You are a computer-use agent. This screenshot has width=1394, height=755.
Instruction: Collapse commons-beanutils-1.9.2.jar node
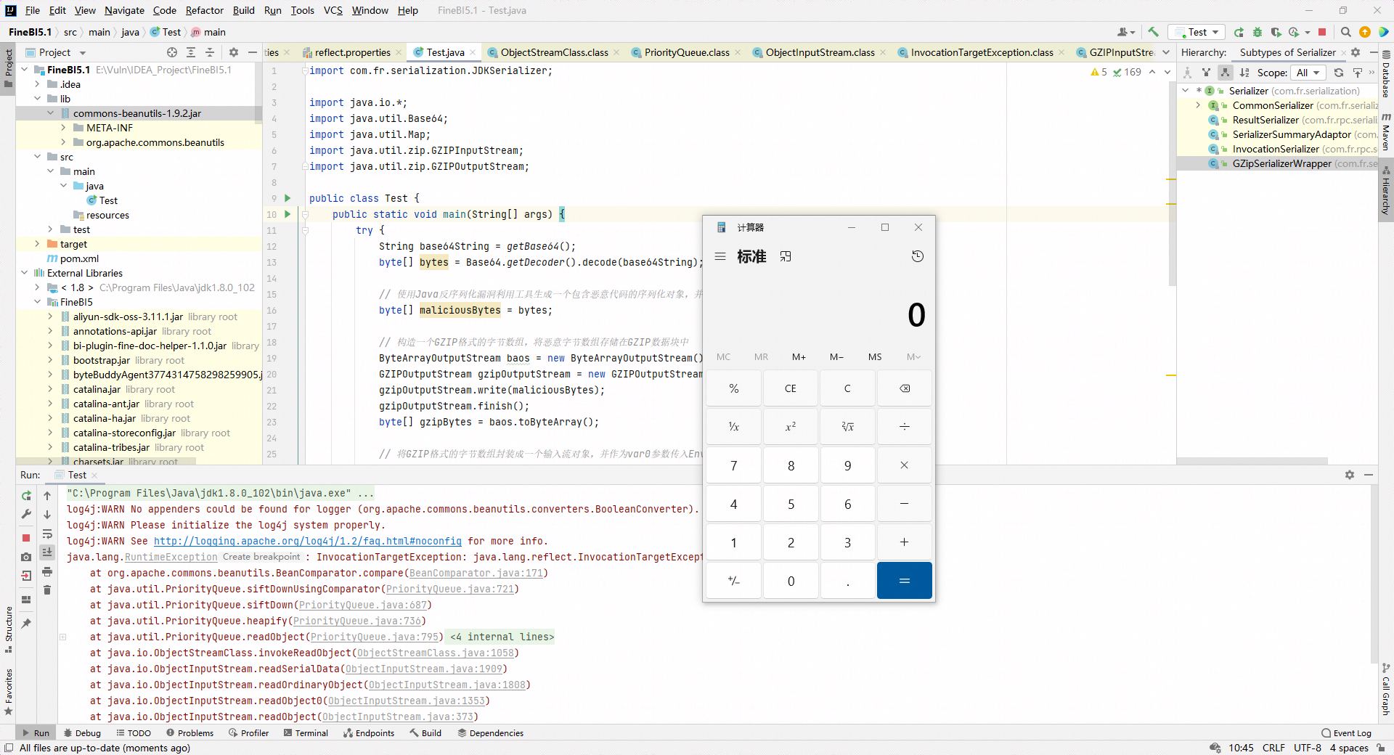pos(50,113)
